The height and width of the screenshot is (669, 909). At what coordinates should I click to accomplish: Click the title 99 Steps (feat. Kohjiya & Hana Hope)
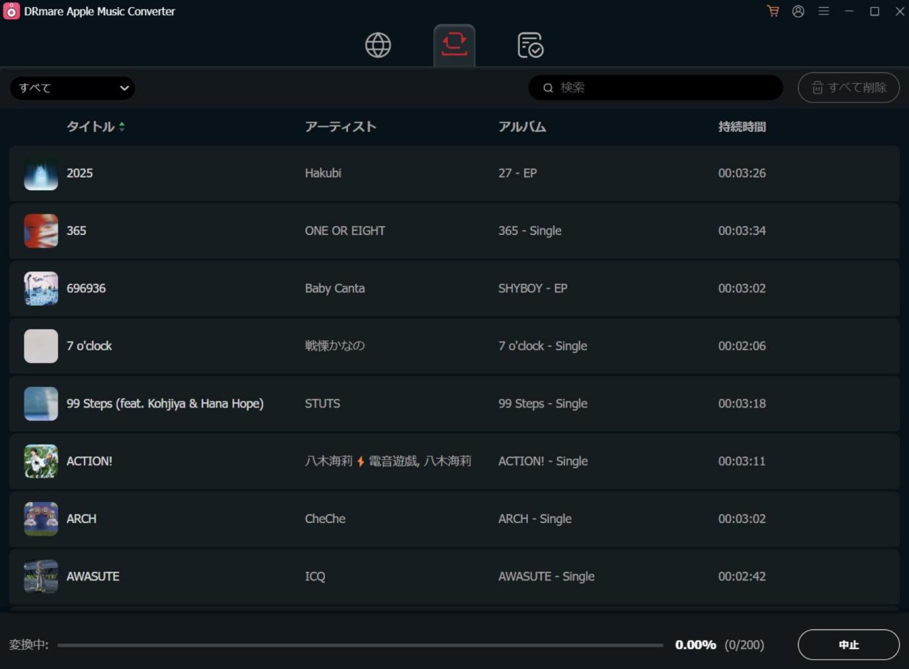coord(165,404)
